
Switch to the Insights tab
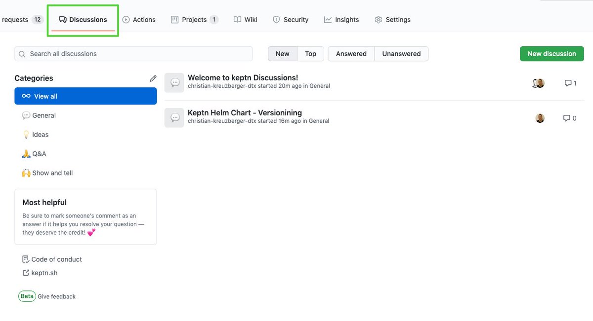341,20
